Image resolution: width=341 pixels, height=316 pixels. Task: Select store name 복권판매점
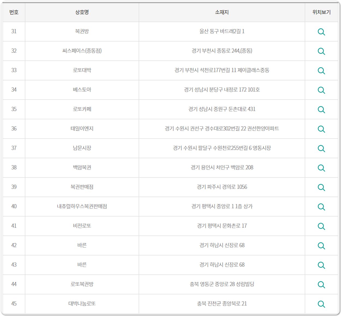coord(82,187)
